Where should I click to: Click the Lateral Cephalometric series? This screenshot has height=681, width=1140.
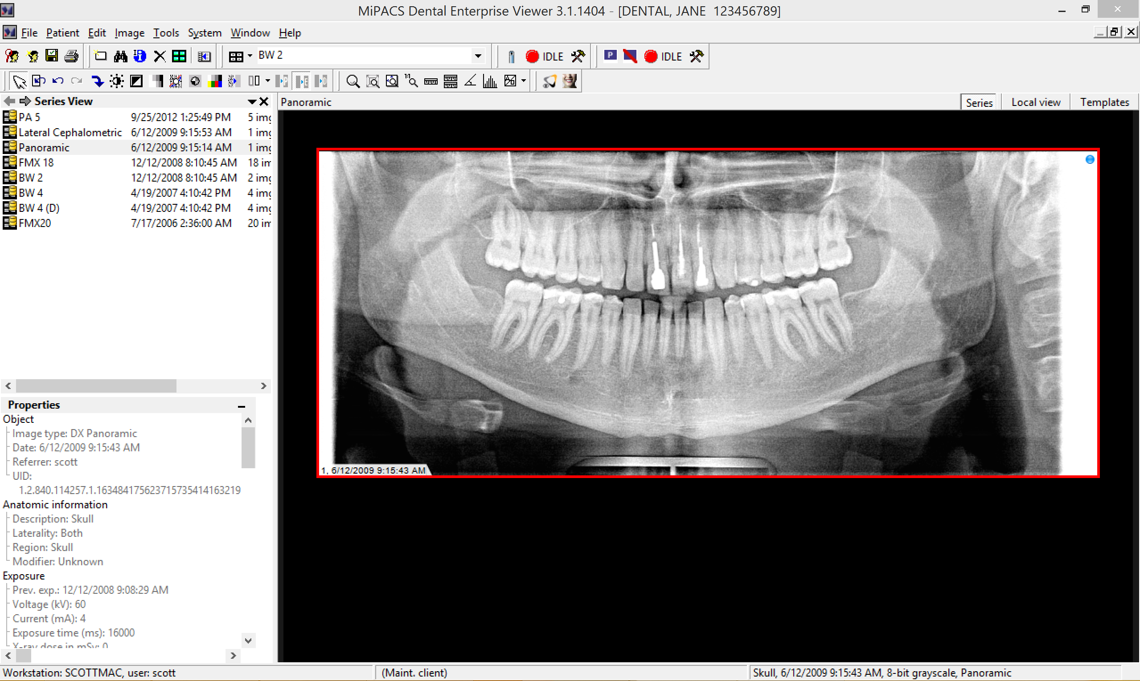coord(70,132)
